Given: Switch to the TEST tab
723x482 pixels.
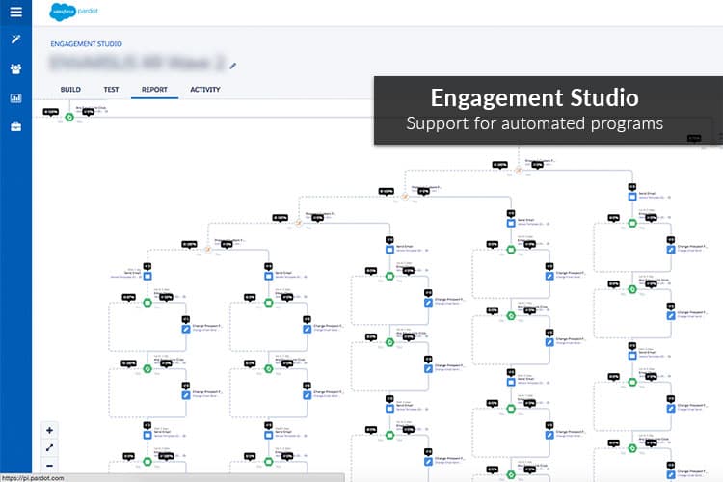Looking at the screenshot, I should click(111, 90).
